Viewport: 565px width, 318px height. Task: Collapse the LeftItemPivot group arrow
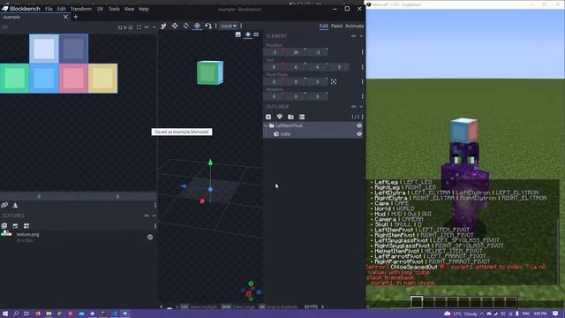click(266, 125)
